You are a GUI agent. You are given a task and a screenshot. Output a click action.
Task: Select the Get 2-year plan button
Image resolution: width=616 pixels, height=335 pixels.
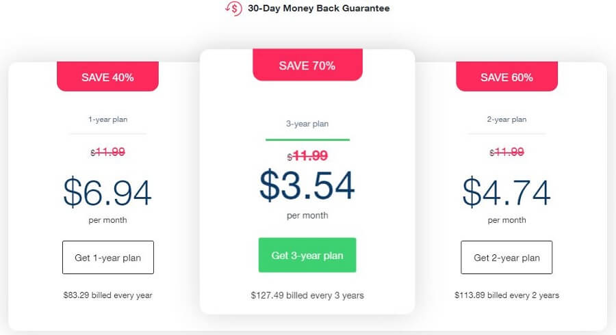(506, 257)
